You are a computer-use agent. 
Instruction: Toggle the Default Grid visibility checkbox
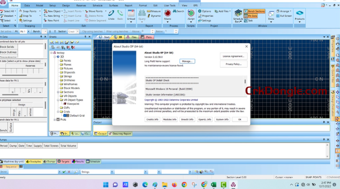(x=65, y=116)
